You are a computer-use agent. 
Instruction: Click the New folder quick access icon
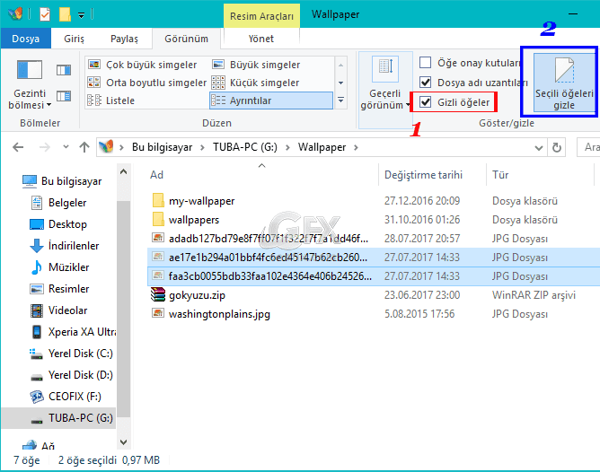pos(65,14)
